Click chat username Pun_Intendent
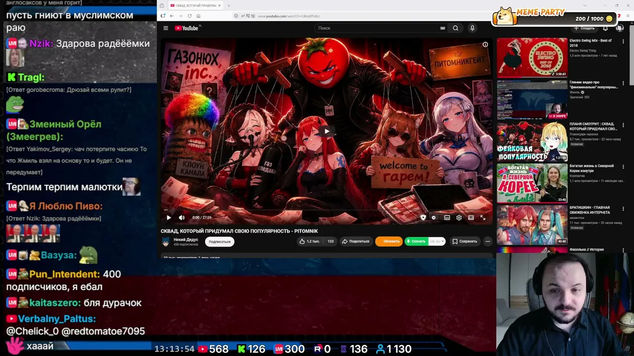The height and width of the screenshot is (356, 634). (x=65, y=274)
